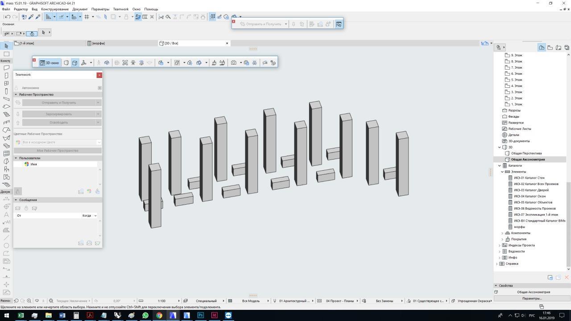Click the grid snap icon in the toolbar
This screenshot has height=321, width=571.
coord(87,17)
